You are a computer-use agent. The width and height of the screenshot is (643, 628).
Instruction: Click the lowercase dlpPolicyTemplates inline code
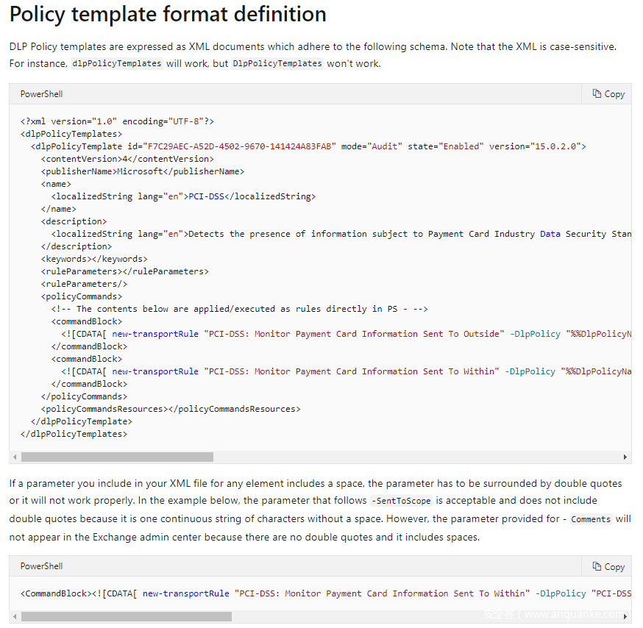coord(117,64)
